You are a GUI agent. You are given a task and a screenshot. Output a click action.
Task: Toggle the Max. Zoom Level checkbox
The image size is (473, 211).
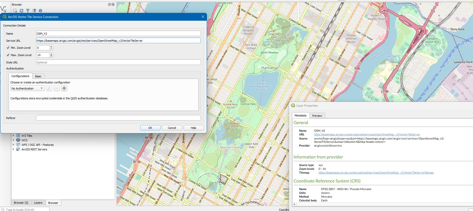click(8, 55)
